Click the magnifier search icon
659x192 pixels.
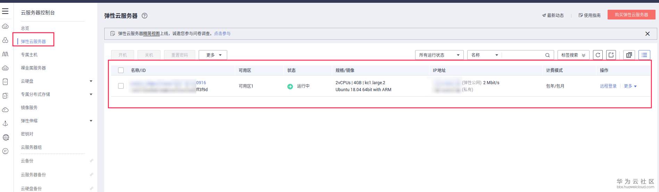[547, 55]
